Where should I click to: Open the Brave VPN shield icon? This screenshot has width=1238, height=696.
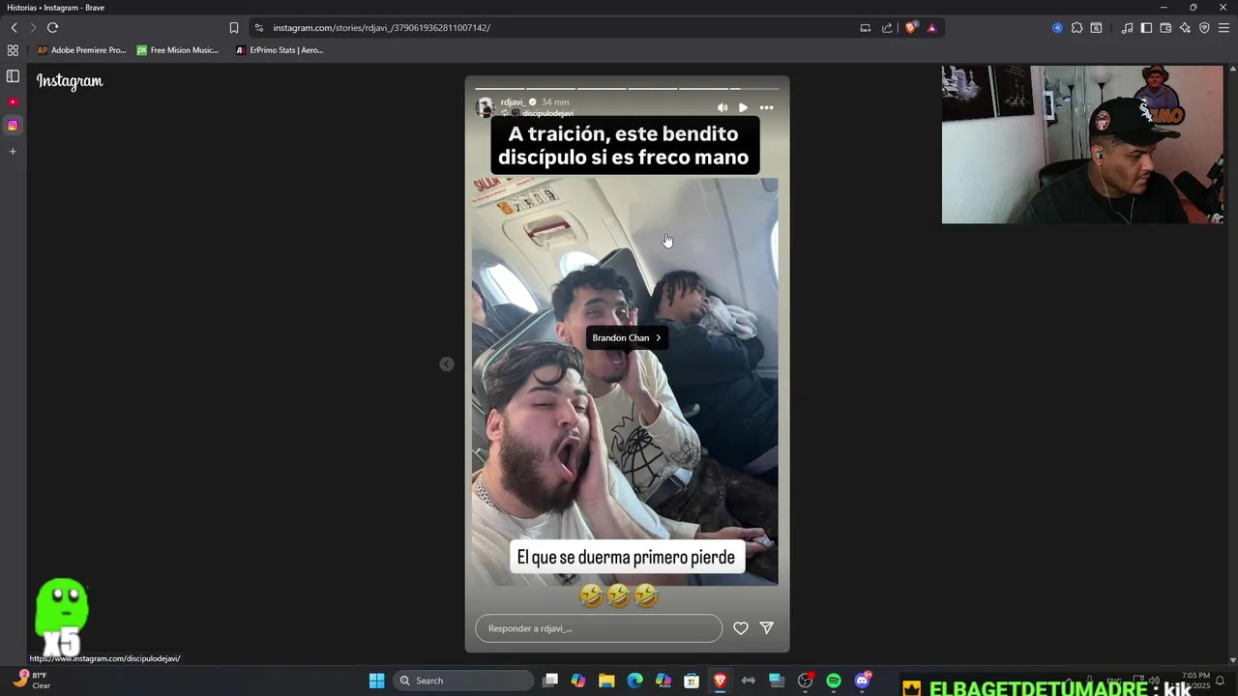point(1204,28)
